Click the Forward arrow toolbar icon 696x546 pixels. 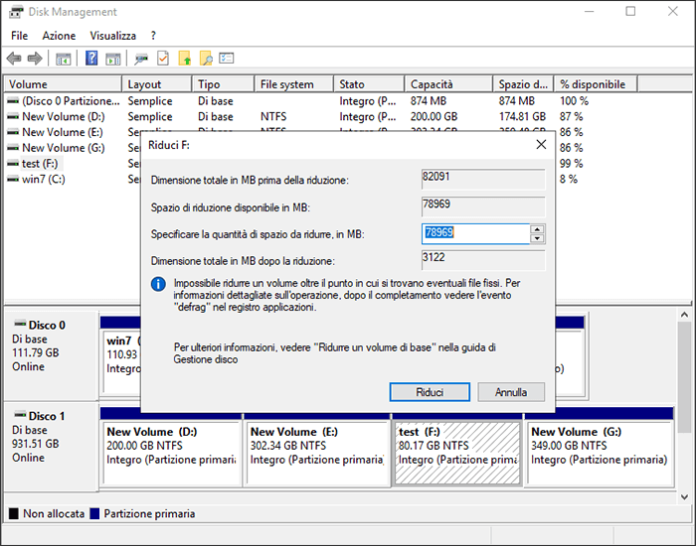pyautogui.click(x=35, y=58)
